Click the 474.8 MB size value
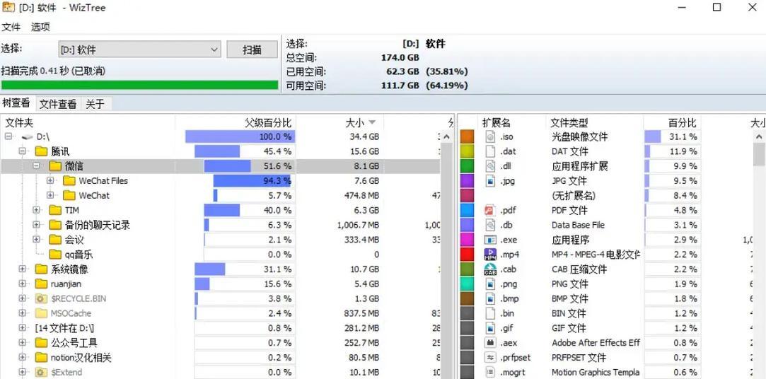766x379 pixels. point(361,195)
